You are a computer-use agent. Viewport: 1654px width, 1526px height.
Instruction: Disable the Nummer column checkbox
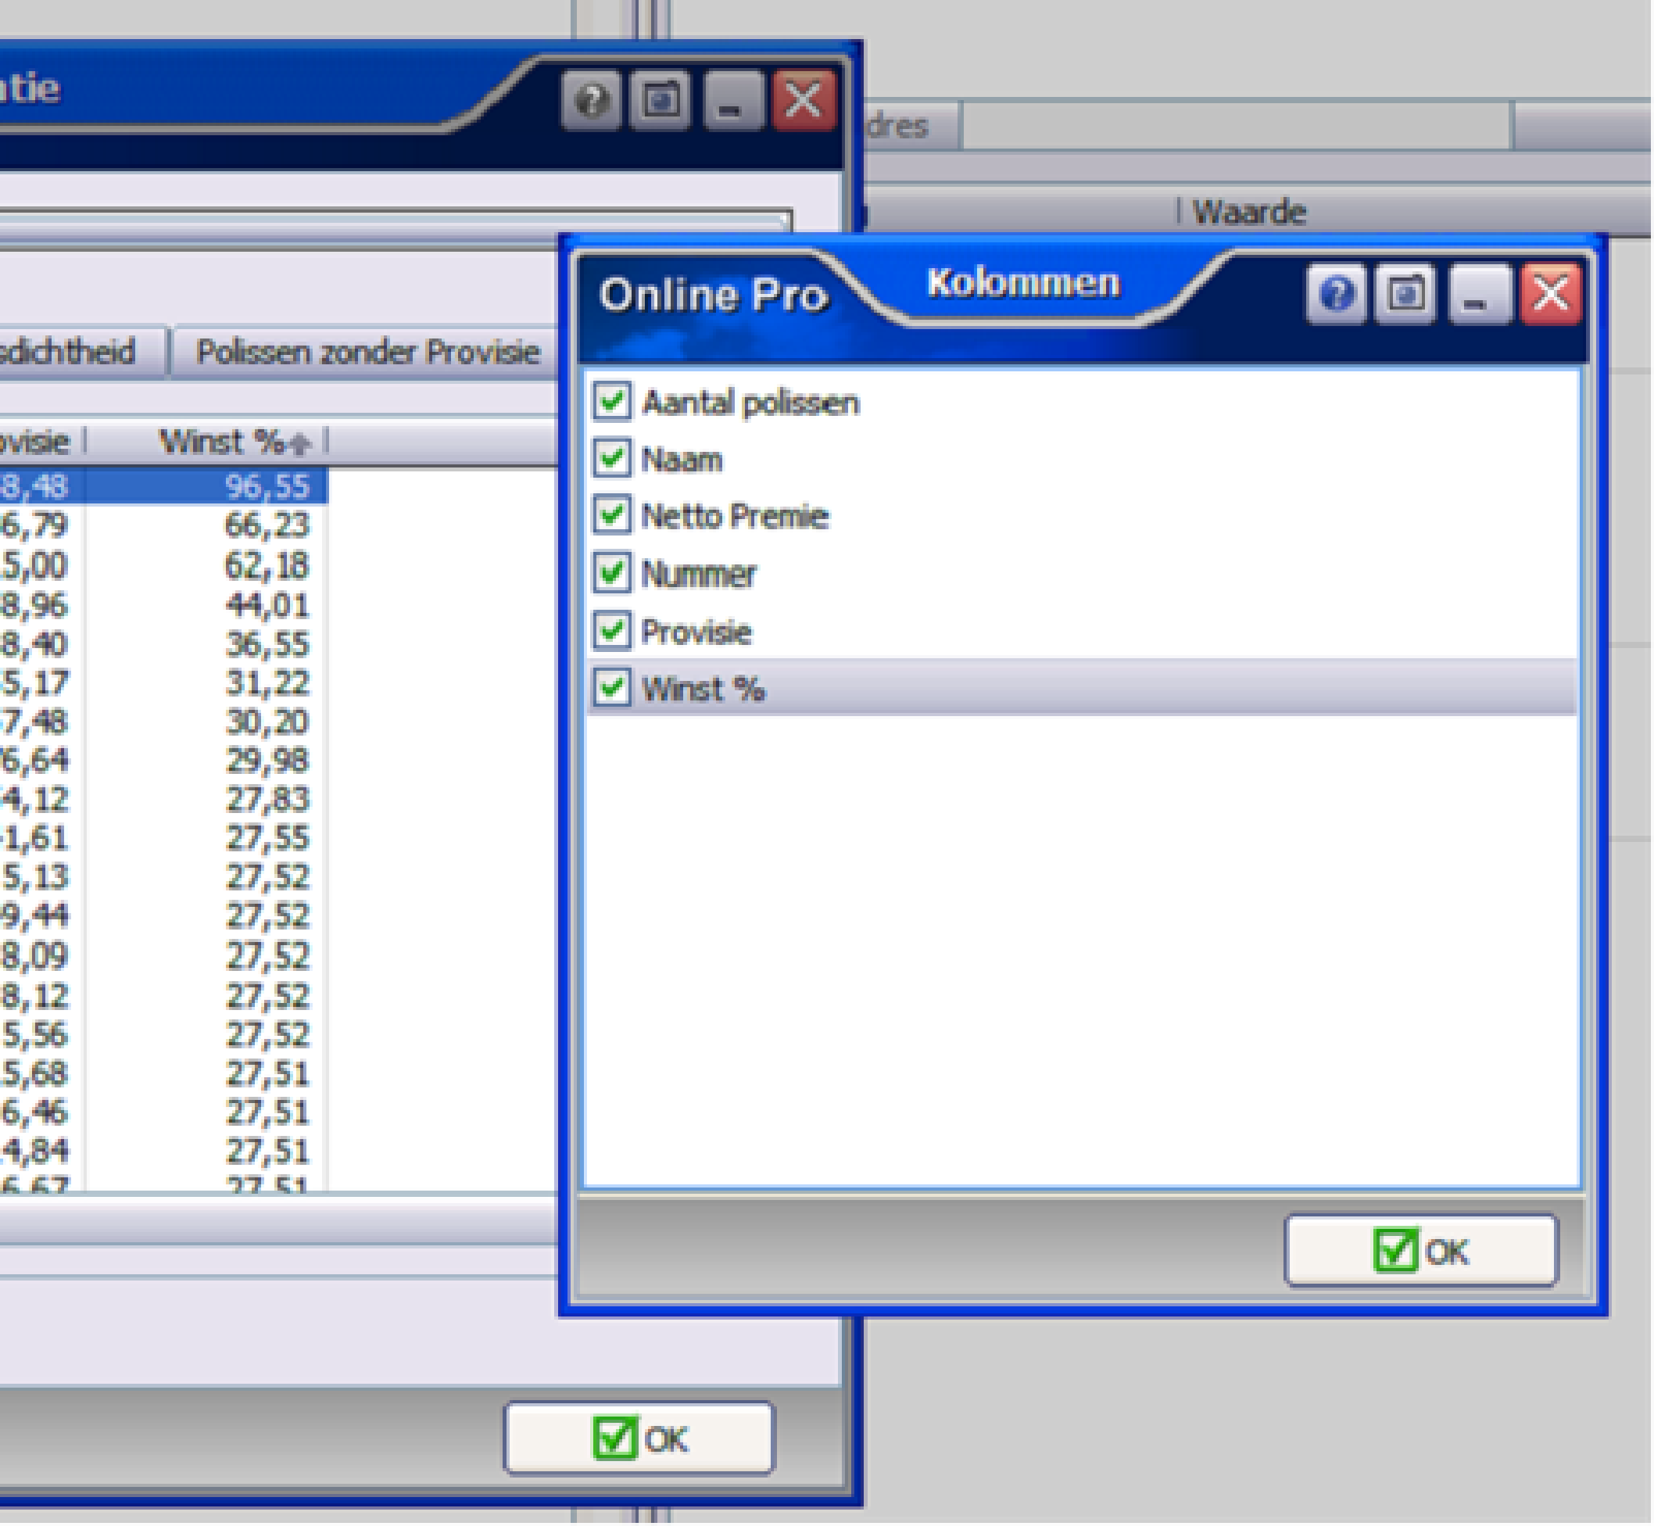612,573
